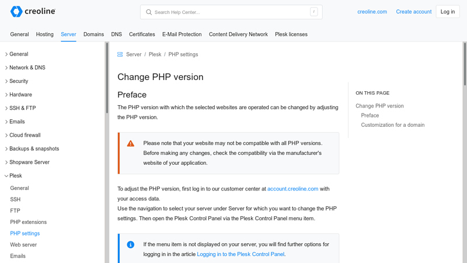Click the Change PHP version heading
Viewport: 467px width, 263px height.
(160, 77)
